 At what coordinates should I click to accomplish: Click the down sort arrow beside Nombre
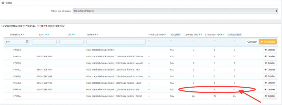[96, 35]
